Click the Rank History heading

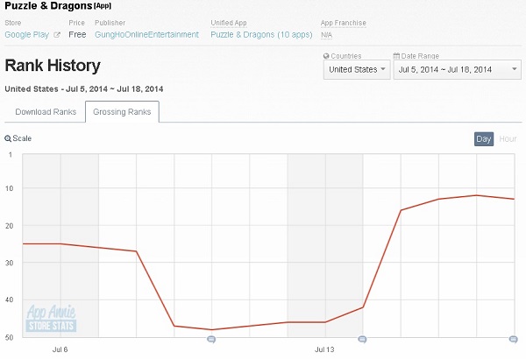[53, 66]
